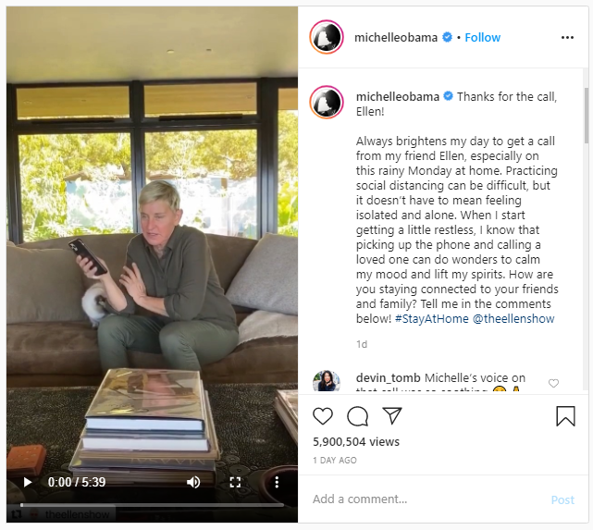Toggle fullscreen video mode
593x530 pixels.
pos(235,482)
